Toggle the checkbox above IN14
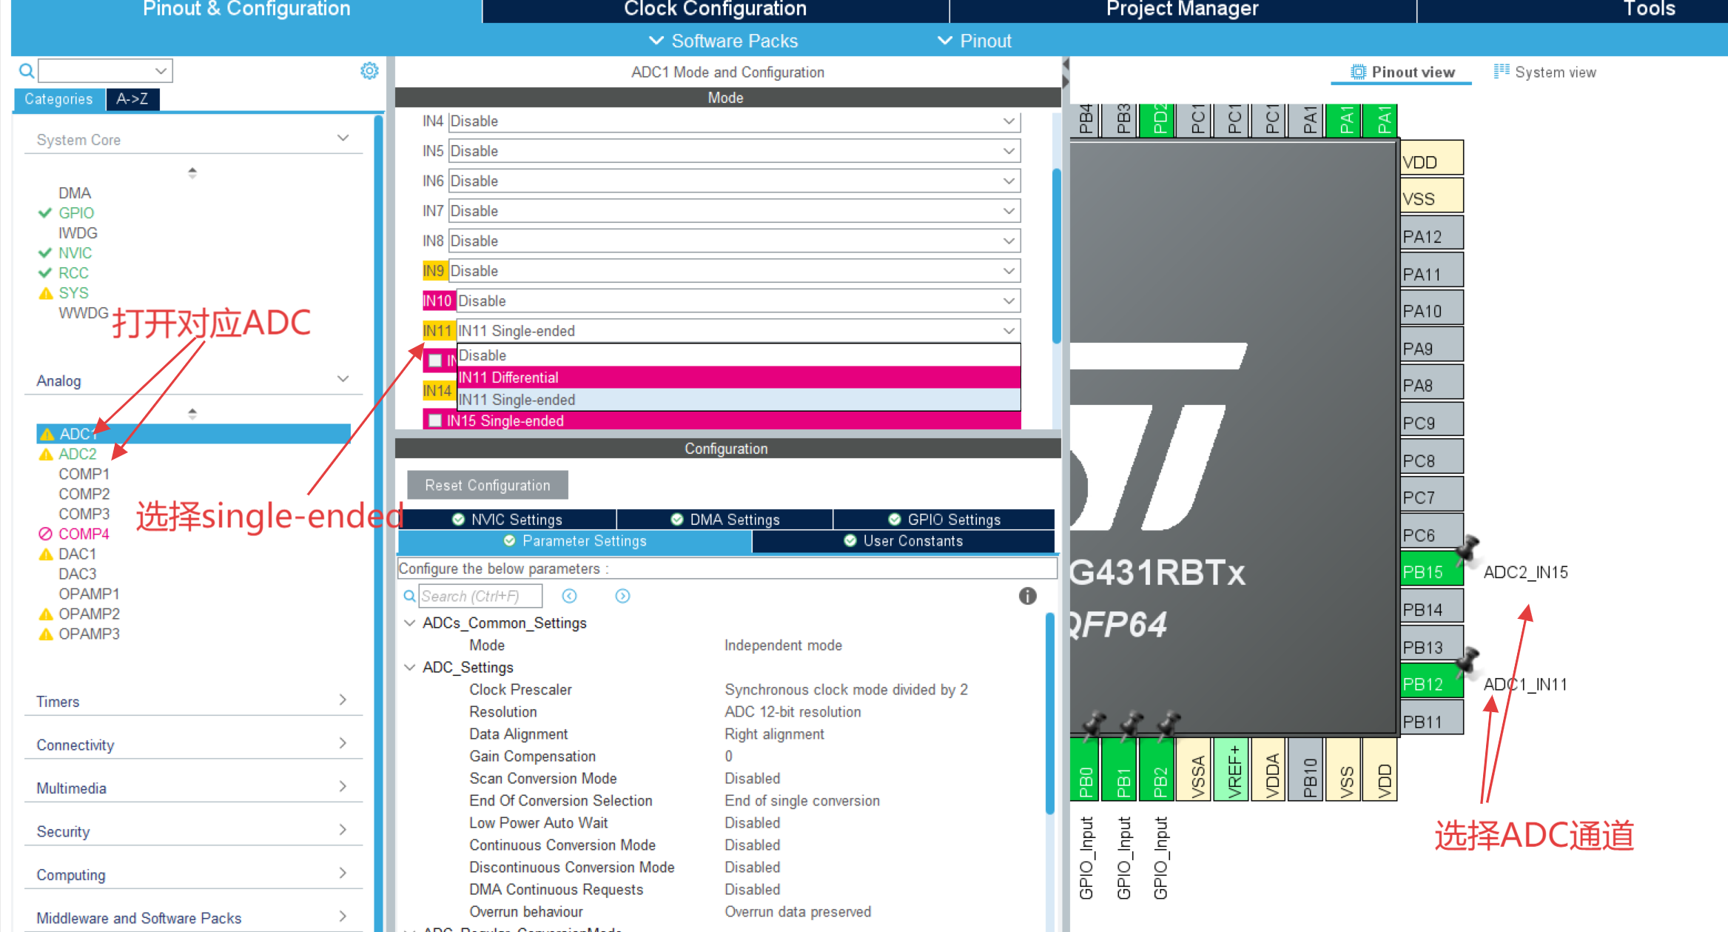The width and height of the screenshot is (1728, 932). pos(435,361)
